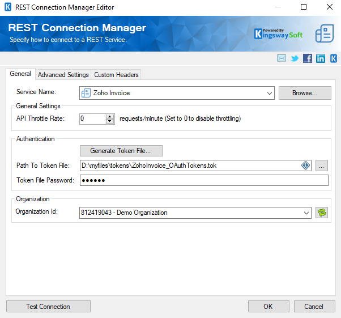Click the blue diamond variable icon in token path

305,166
